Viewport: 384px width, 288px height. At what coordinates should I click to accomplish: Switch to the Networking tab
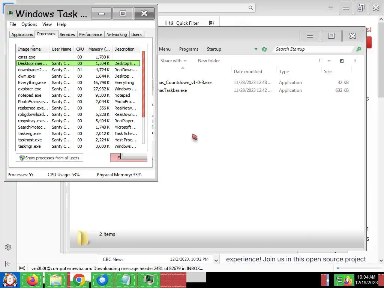click(x=117, y=34)
